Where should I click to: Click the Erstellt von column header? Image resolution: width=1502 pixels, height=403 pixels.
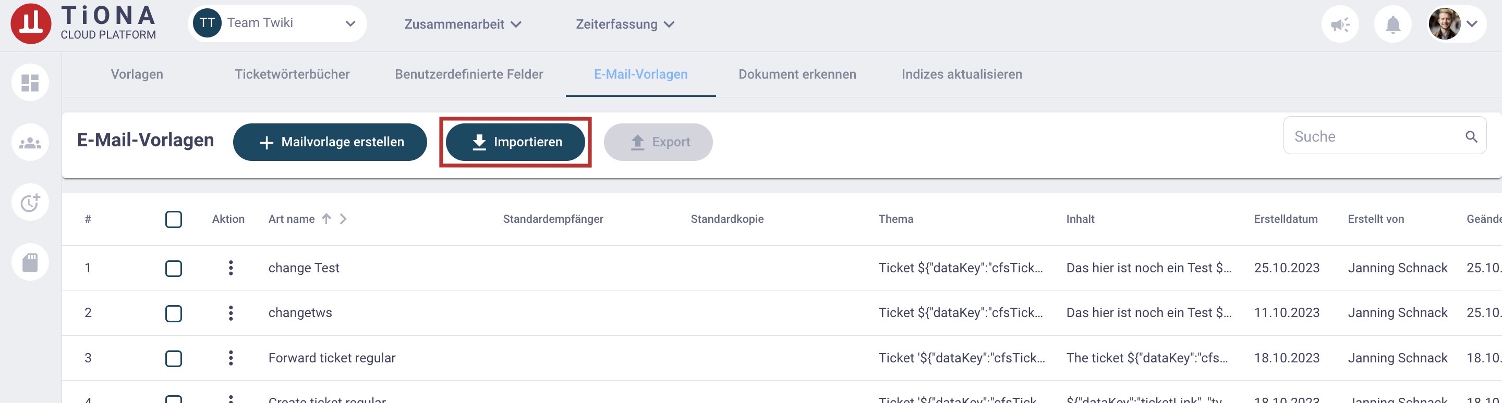(1375, 219)
